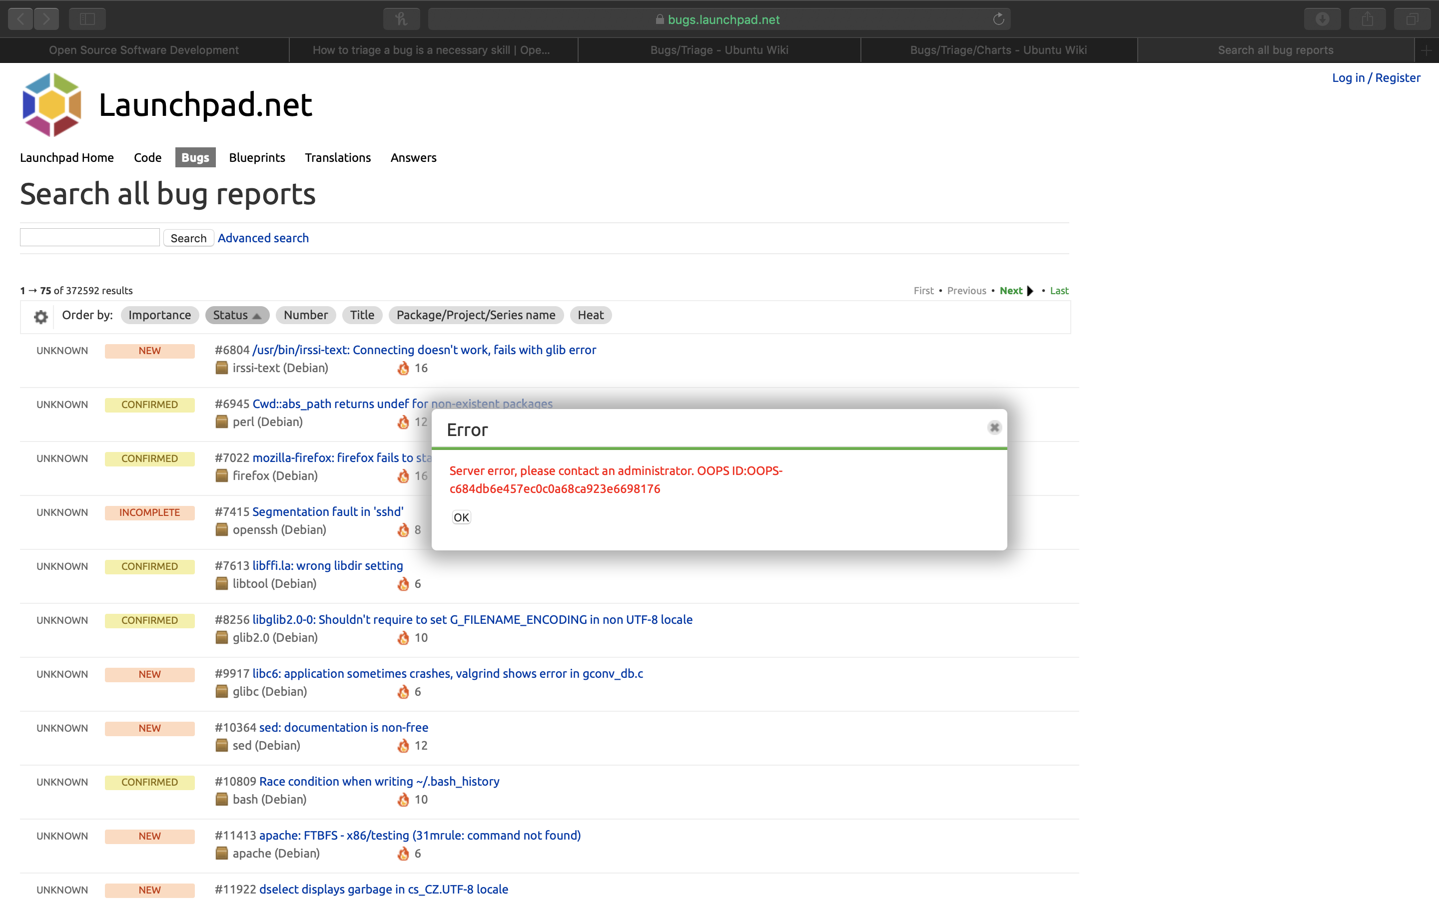Open the Code section
The width and height of the screenshot is (1439, 899).
pos(147,157)
